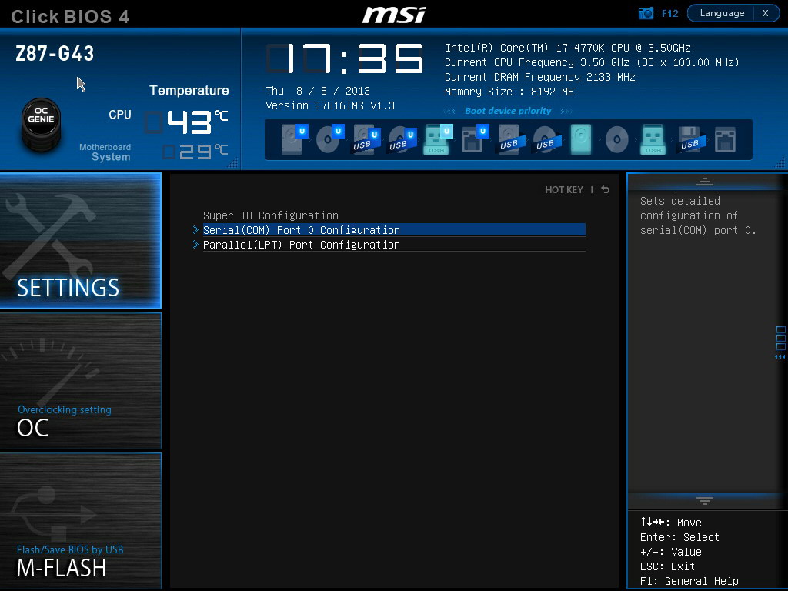This screenshot has height=591, width=788.
Task: Select the legacy CD/DVD boot icon without a badge
Action: click(616, 139)
